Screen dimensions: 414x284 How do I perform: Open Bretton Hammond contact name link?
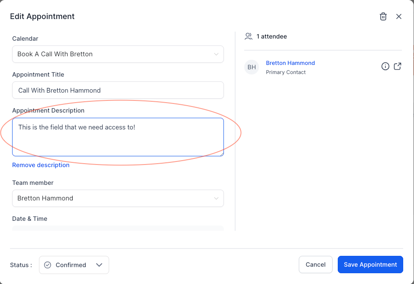[290, 63]
